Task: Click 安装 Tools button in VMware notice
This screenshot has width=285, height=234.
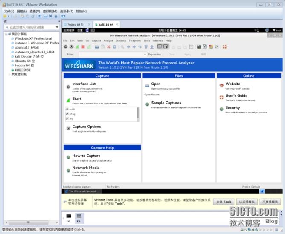Action: (x=224, y=202)
